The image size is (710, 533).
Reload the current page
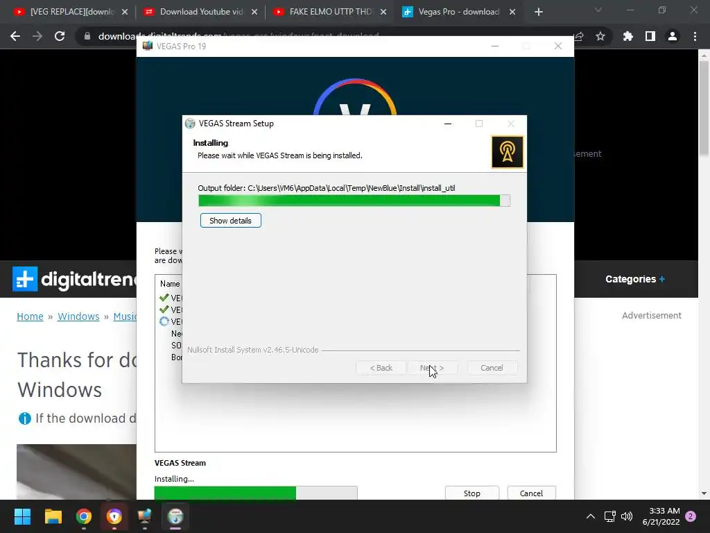point(60,36)
